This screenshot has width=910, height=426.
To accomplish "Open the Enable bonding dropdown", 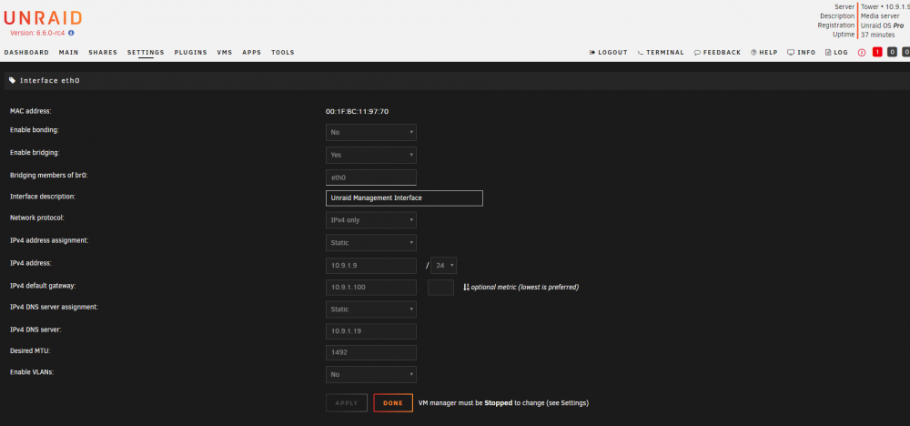I will point(371,132).
